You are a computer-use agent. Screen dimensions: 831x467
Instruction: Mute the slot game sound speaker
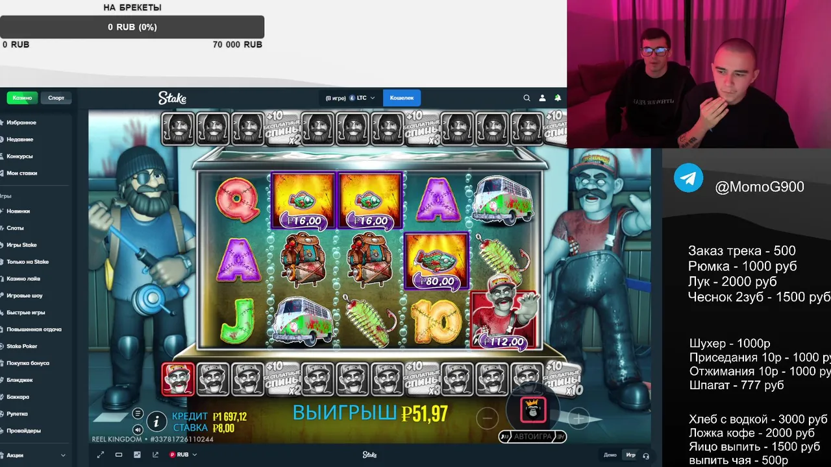click(x=138, y=429)
